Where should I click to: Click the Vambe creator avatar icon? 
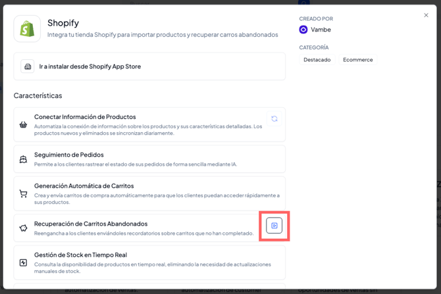[303, 30]
